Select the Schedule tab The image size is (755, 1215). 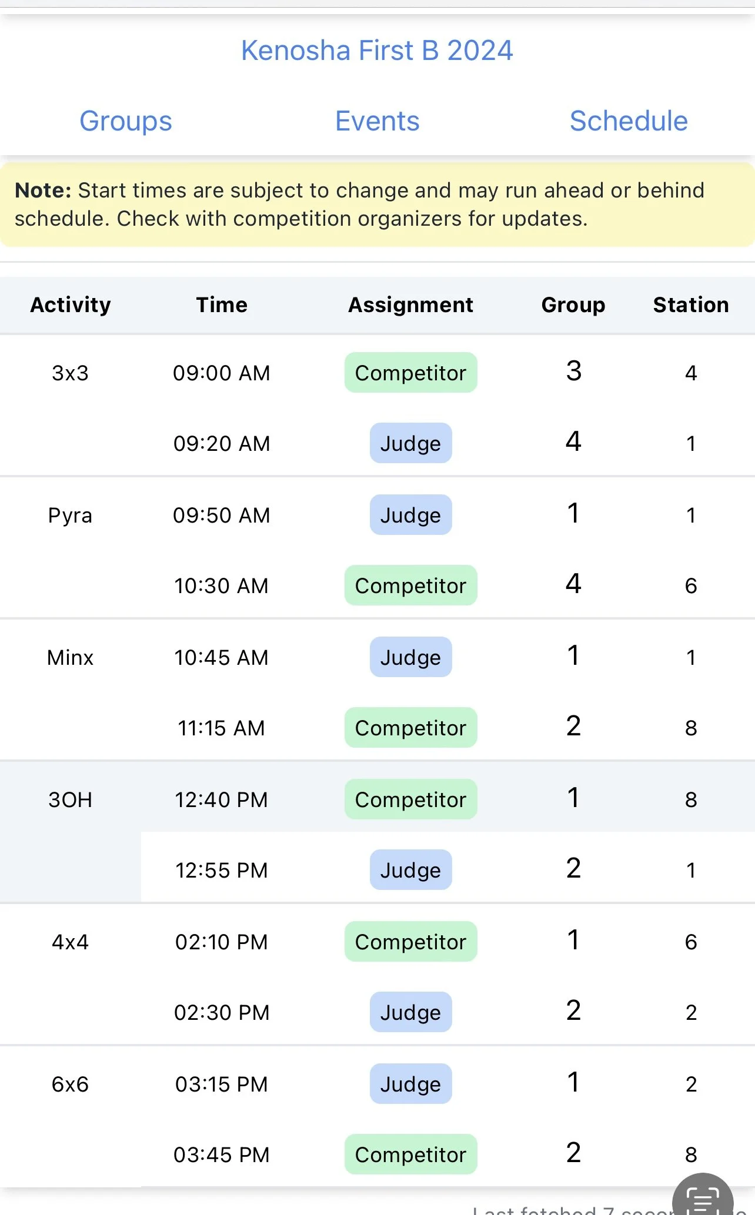click(628, 121)
